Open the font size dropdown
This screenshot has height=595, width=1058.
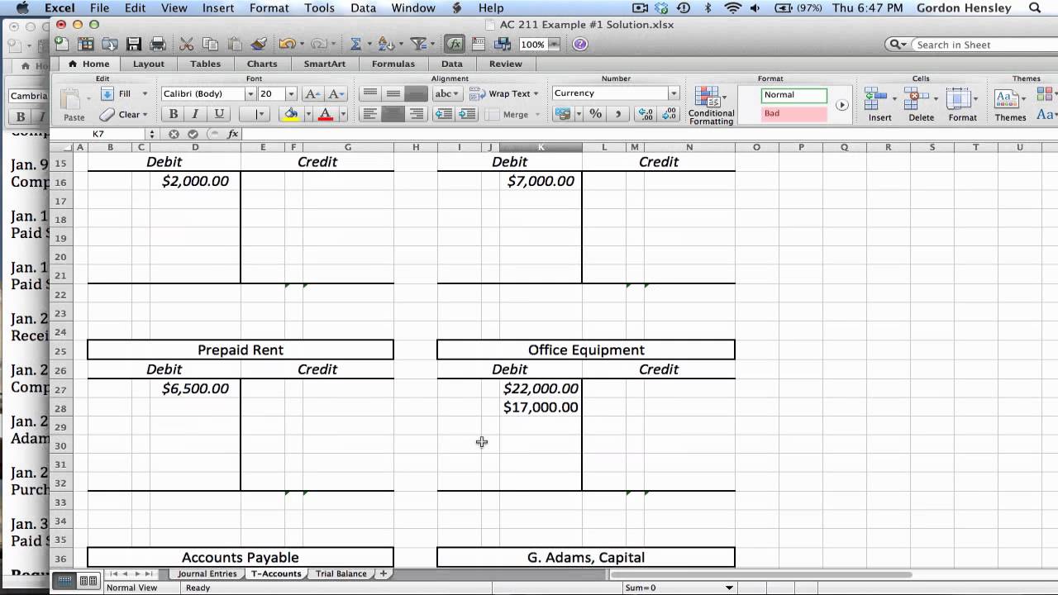(291, 94)
